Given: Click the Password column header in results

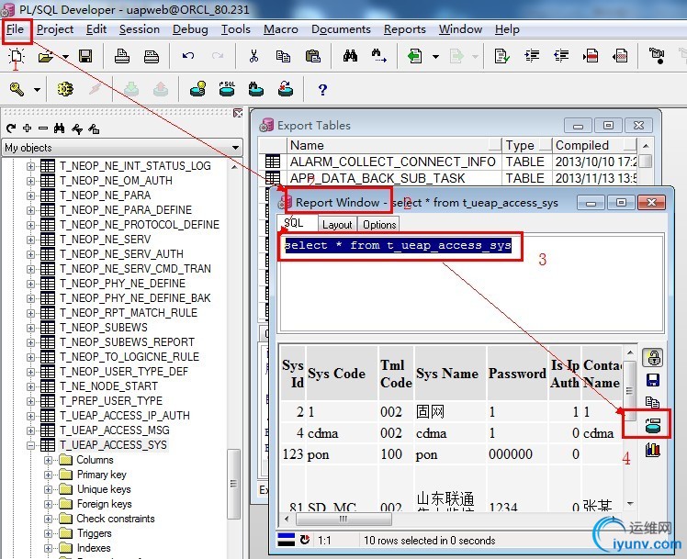Looking at the screenshot, I should pyautogui.click(x=517, y=374).
